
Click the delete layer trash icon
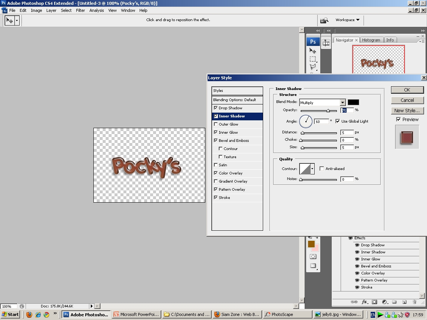414,302
